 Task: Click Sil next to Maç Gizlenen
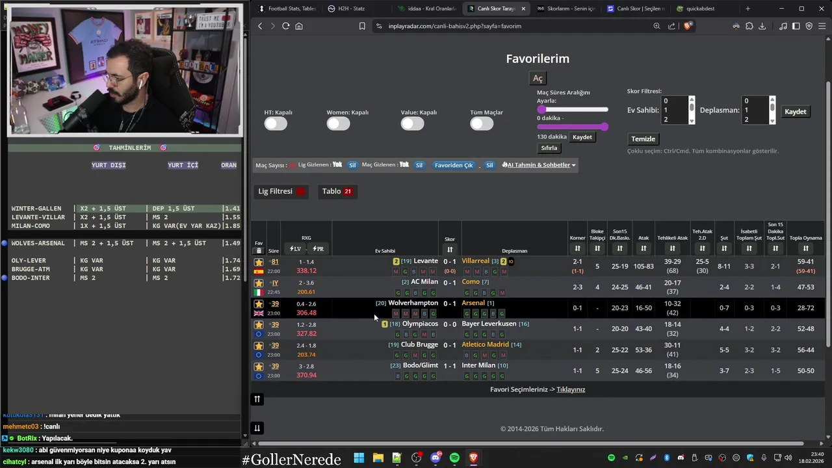[x=419, y=165]
